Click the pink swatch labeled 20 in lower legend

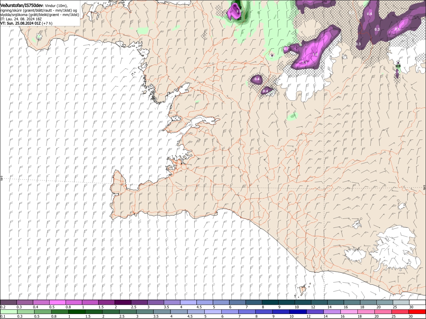pos(383,312)
